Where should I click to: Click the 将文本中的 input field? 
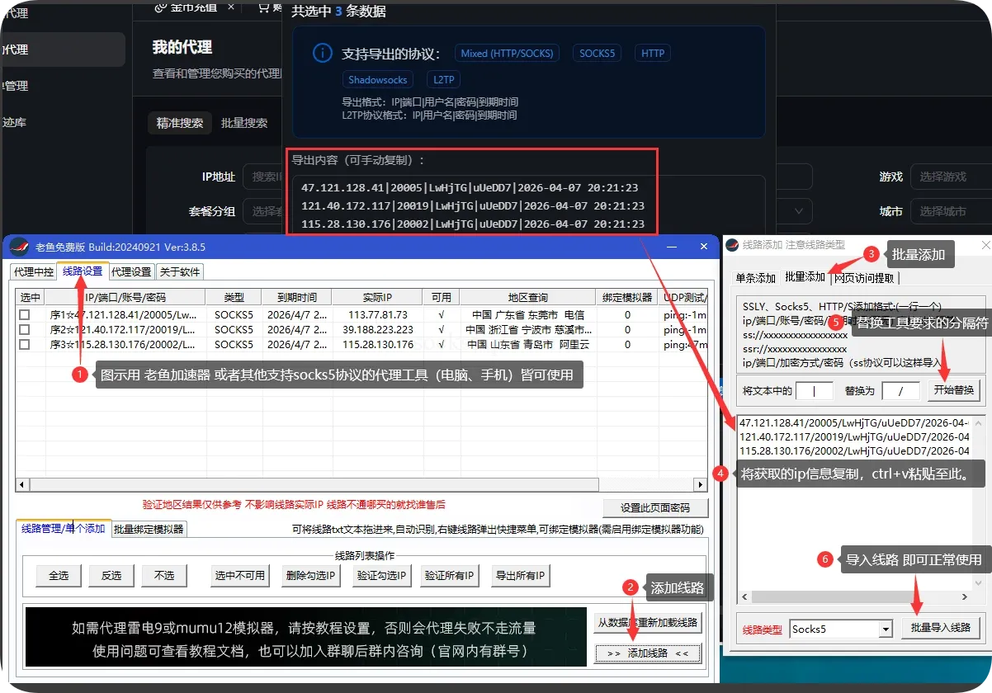815,390
